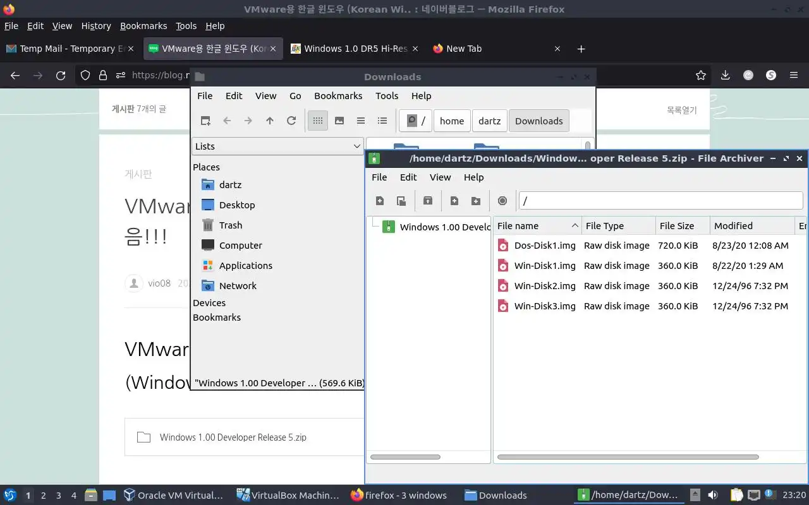Switch to Windows 1.0 DR5 Hi-Res tab
This screenshot has width=809, height=505.
point(354,49)
